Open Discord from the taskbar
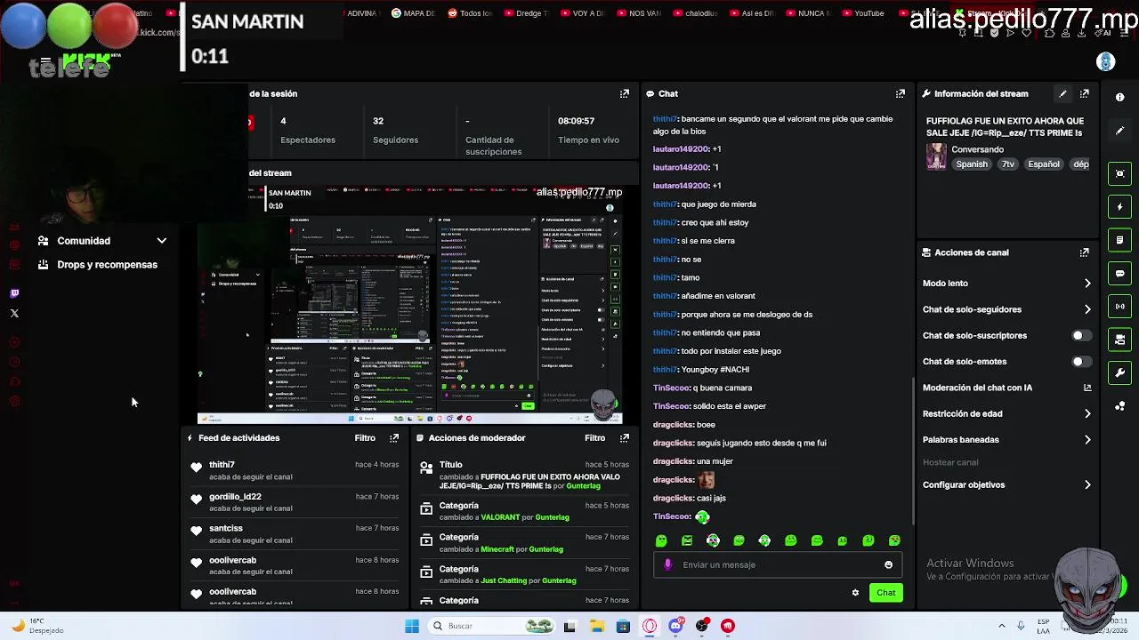 coord(675,626)
